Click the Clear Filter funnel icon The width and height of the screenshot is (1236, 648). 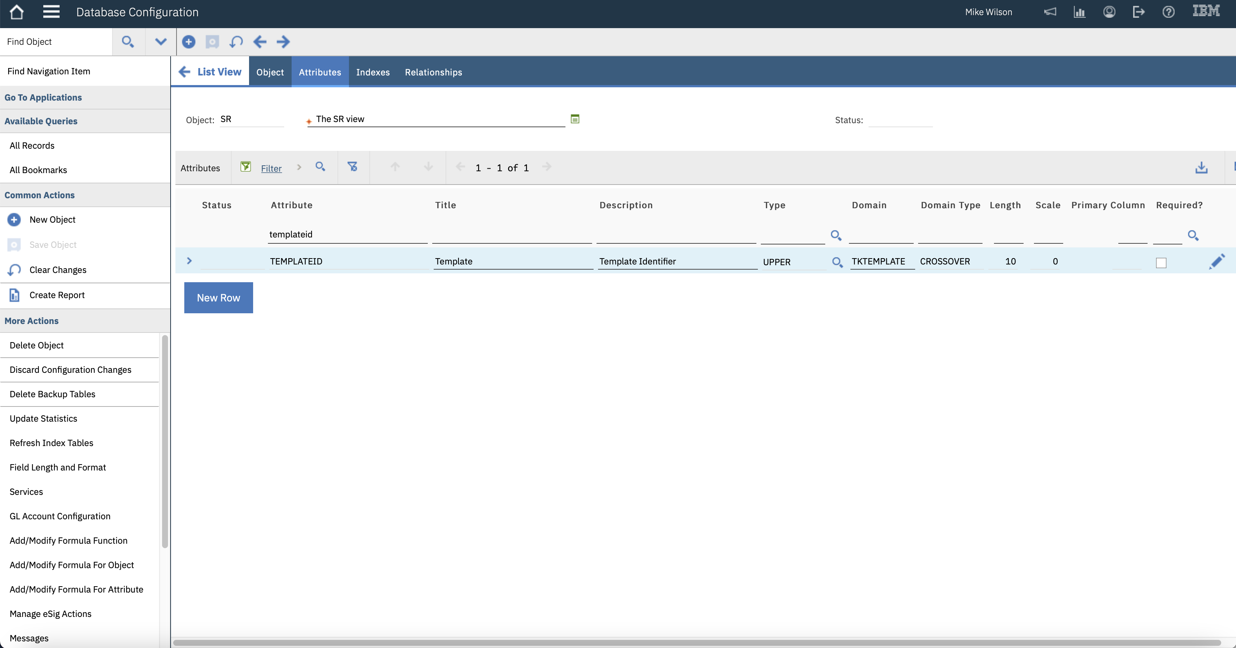click(352, 167)
